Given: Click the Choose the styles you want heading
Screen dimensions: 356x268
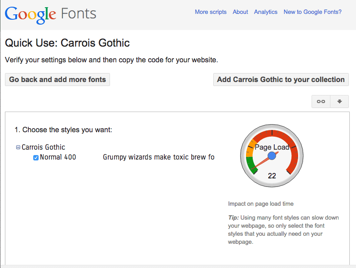Looking at the screenshot, I should click(x=63, y=130).
